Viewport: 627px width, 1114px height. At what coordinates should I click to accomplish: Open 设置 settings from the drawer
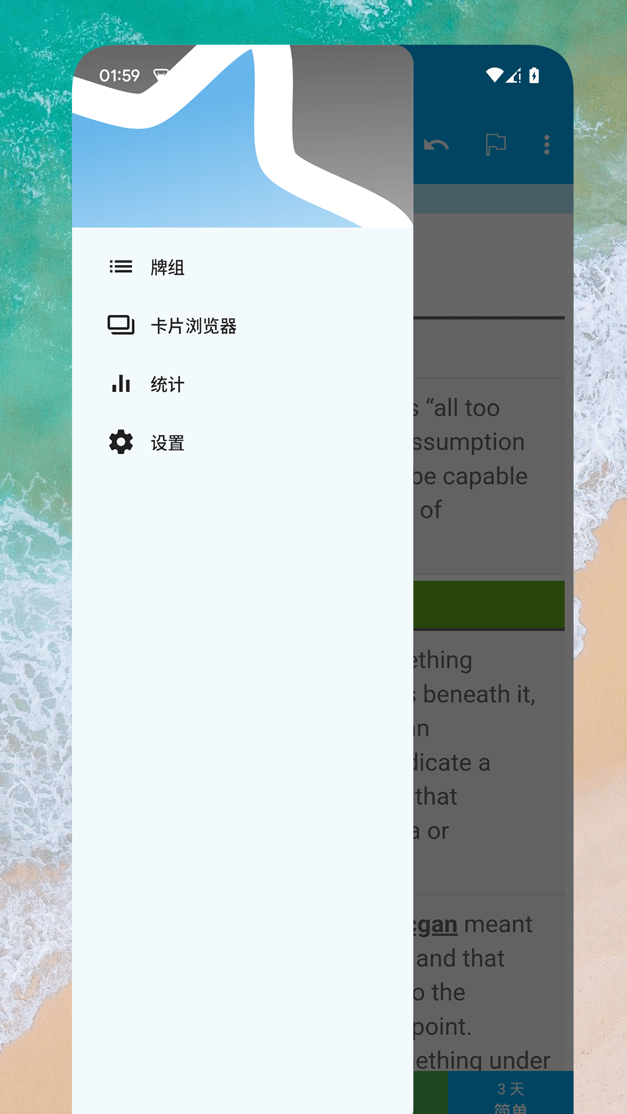[x=242, y=443]
